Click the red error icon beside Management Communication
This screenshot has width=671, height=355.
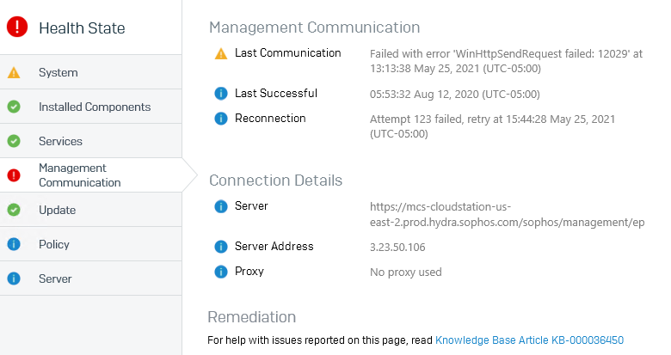pyautogui.click(x=14, y=175)
